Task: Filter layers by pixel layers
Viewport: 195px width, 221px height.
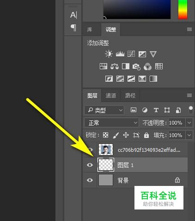Action: [x=134, y=110]
